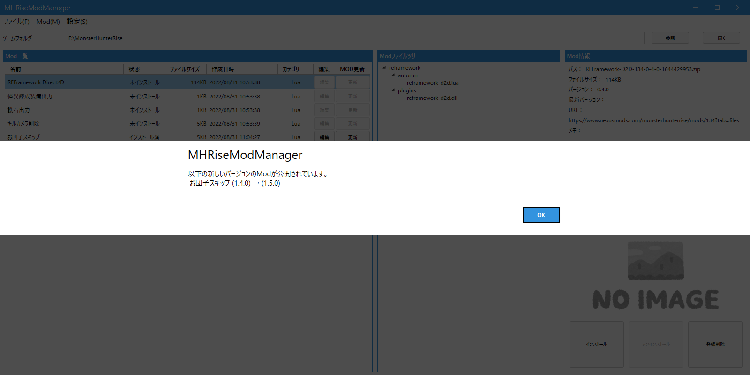
Task: Click the MOD更新 column header
Action: [x=352, y=69]
